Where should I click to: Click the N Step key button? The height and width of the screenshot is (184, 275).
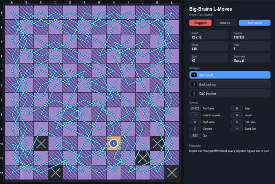(237, 108)
